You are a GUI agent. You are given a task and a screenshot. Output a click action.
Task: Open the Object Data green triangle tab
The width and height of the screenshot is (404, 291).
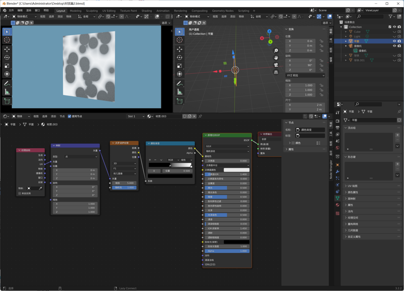[338, 198]
